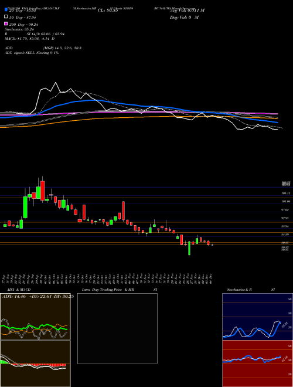293x387 pixels.
Task: Click the blue Stochastics indicator chart
Action: [x=257, y=317]
